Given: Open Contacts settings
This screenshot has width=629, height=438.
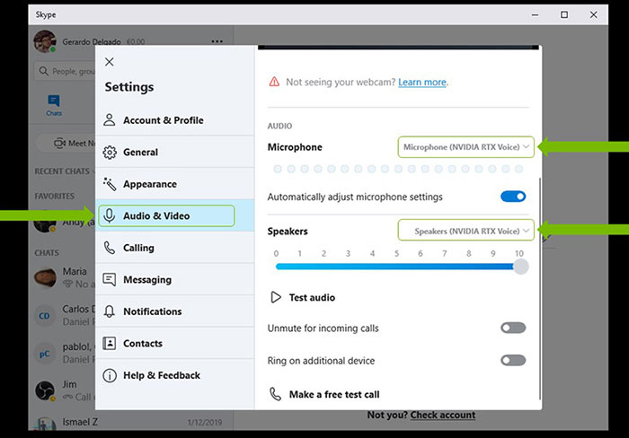Looking at the screenshot, I should pyautogui.click(x=175, y=344).
